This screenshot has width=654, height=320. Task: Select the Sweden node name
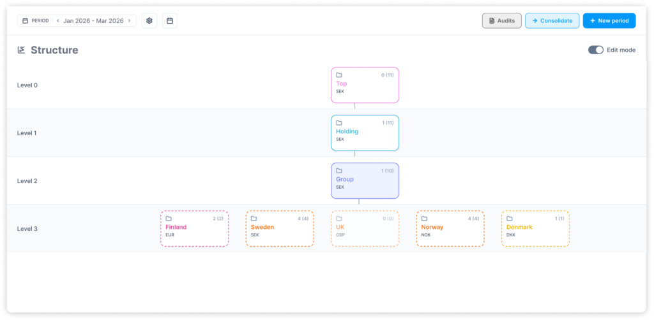(x=262, y=227)
